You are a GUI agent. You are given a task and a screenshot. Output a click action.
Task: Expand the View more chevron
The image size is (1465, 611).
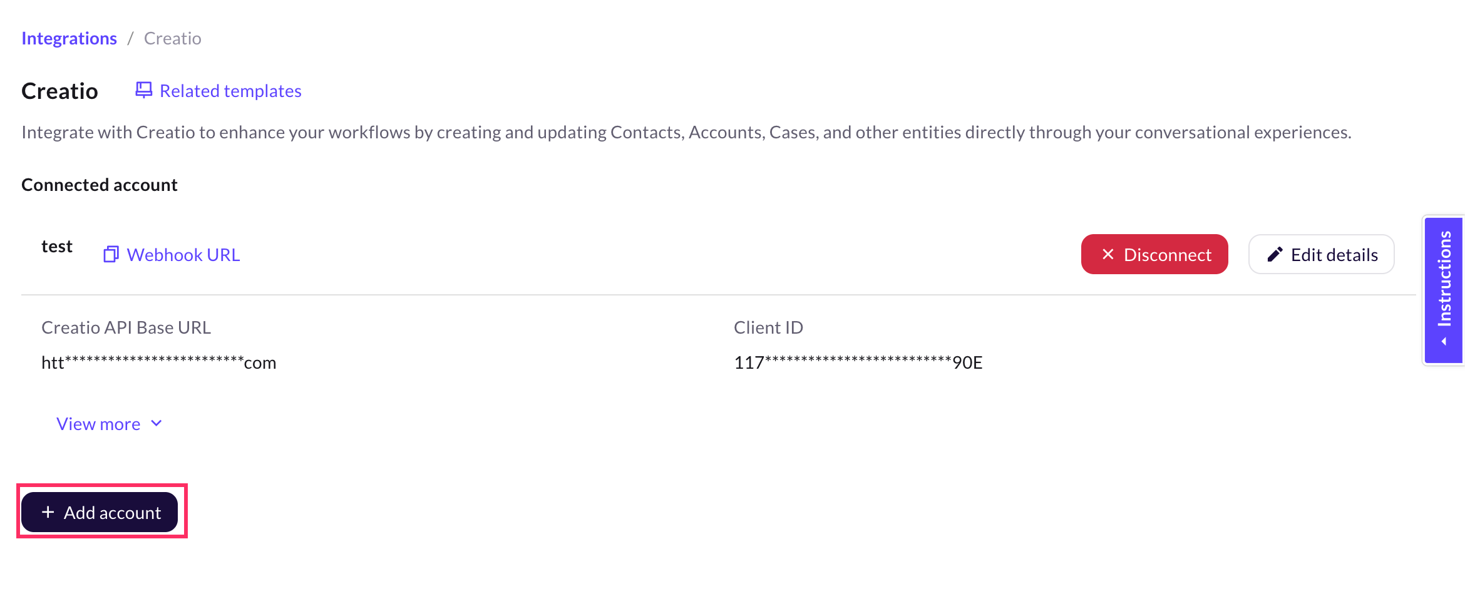[x=157, y=424]
